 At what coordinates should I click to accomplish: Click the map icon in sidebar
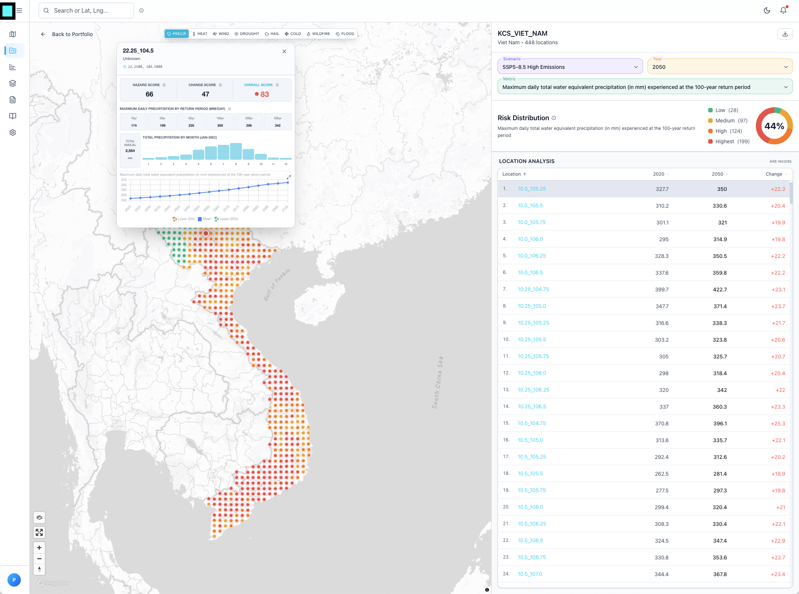(13, 34)
